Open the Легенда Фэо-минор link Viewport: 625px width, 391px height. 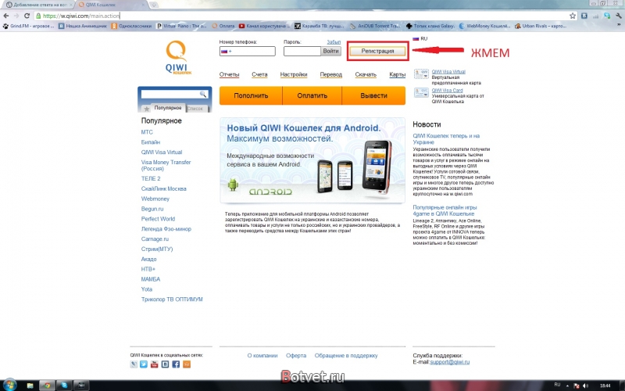point(166,229)
